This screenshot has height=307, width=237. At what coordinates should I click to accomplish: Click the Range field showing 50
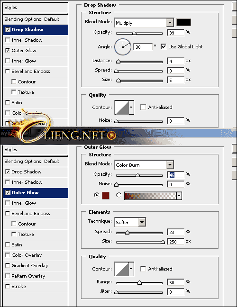tap(176, 282)
